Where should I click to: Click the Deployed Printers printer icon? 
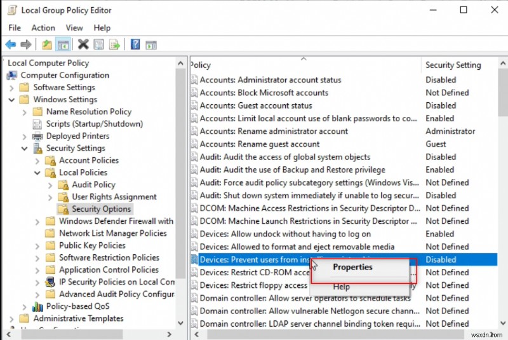tap(37, 136)
